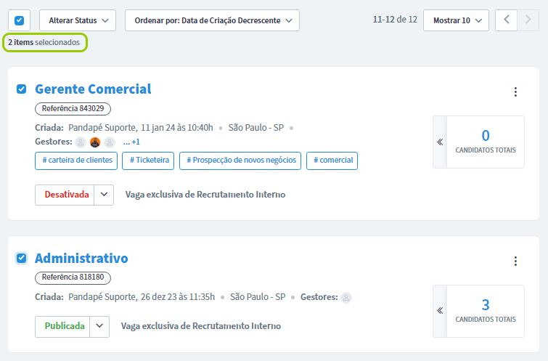Uncheck the Administrativo job checkbox
Viewport: 548px width, 361px height.
point(21,259)
